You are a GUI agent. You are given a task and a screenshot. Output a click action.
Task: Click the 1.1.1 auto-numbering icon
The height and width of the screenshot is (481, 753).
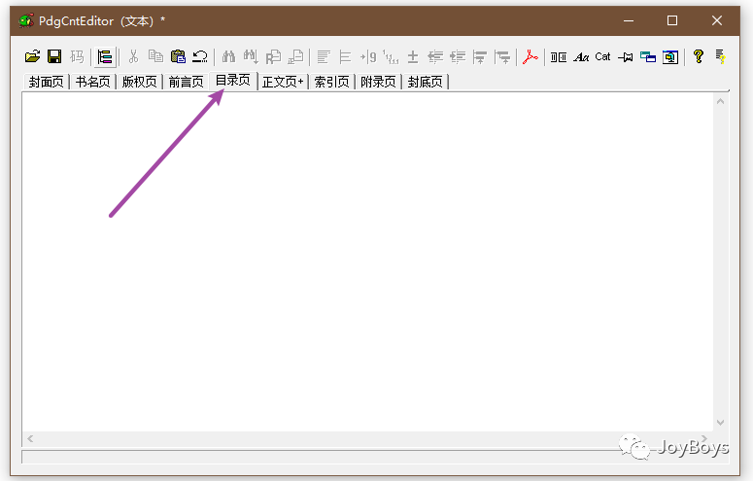click(391, 56)
